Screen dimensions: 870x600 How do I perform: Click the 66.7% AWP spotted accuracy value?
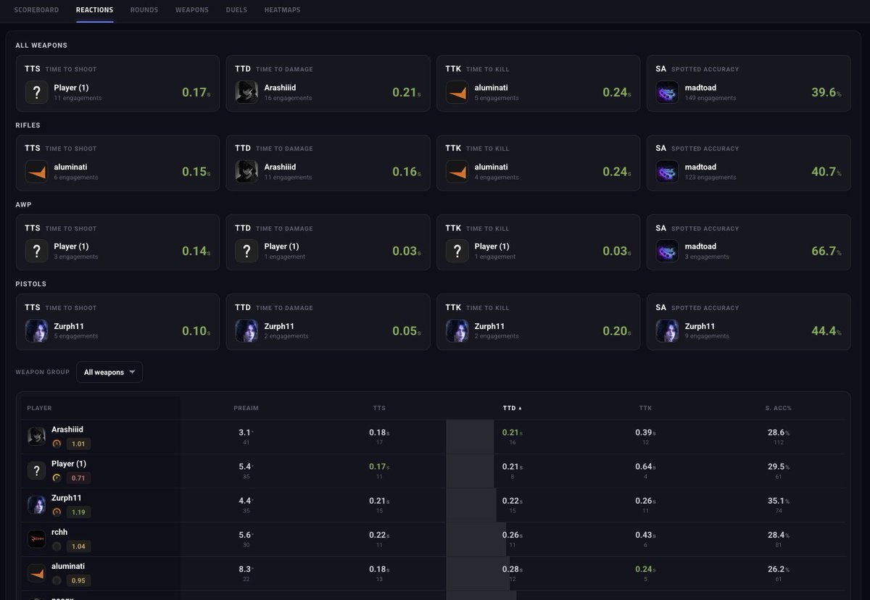click(x=826, y=251)
